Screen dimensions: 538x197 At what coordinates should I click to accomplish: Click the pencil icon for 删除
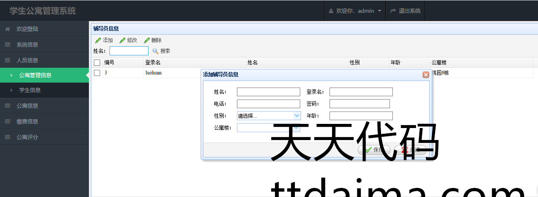[147, 40]
